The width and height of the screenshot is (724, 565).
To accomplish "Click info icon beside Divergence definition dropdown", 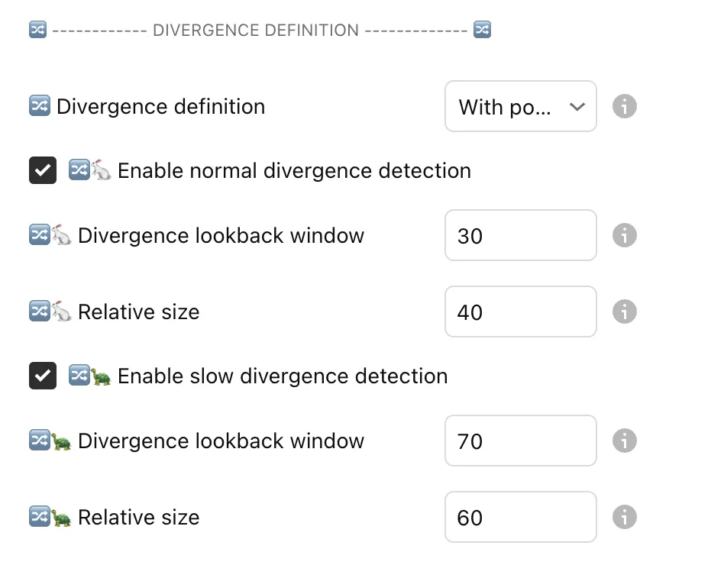I will 625,106.
